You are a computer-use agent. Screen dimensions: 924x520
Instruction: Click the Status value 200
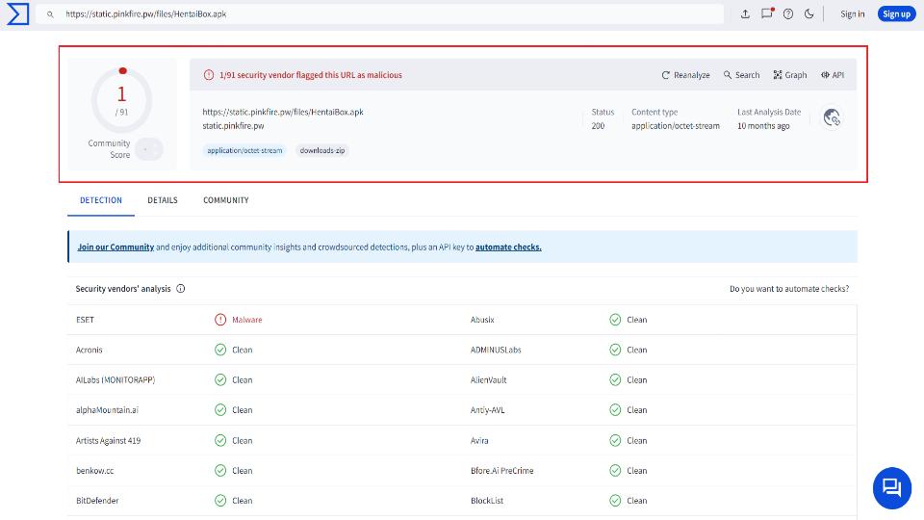(598, 125)
